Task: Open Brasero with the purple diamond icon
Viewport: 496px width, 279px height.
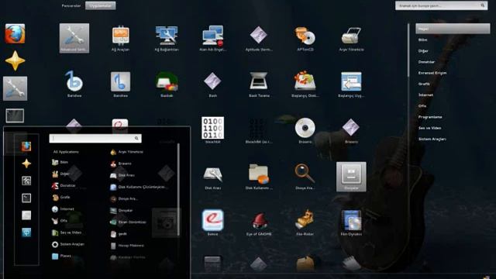Action: pyautogui.click(x=351, y=130)
